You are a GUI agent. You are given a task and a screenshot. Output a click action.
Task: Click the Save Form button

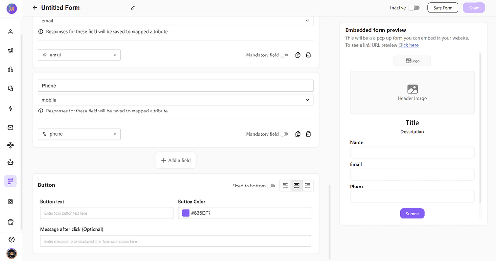(443, 8)
